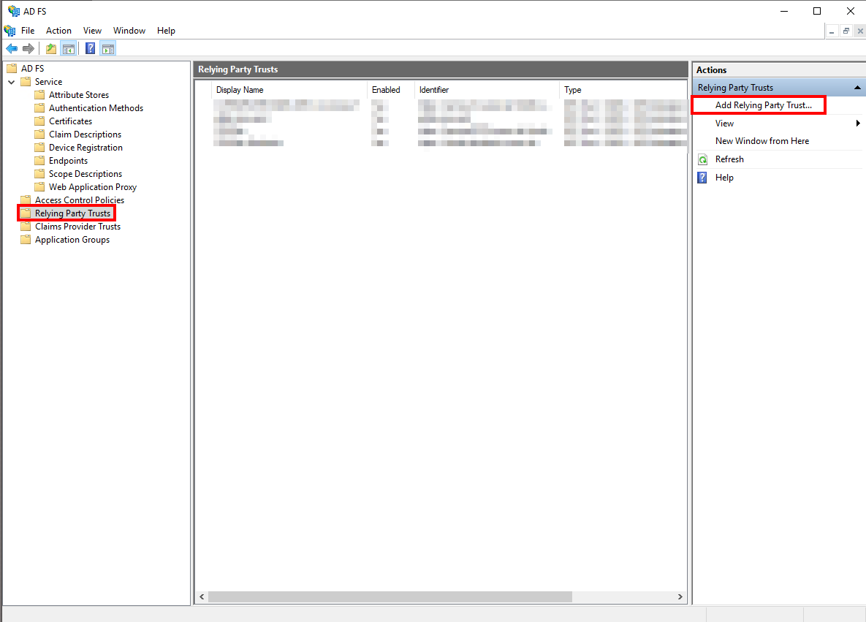
Task: Collapse the Relying Party Trusts actions section
Action: coord(857,88)
